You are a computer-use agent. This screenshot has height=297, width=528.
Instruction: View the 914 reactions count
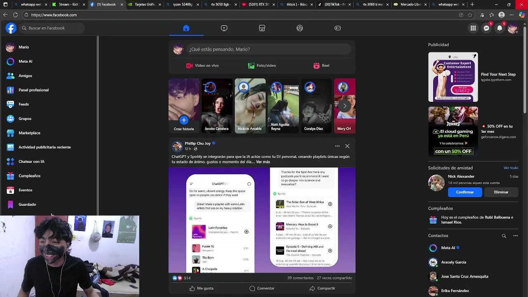(187, 278)
